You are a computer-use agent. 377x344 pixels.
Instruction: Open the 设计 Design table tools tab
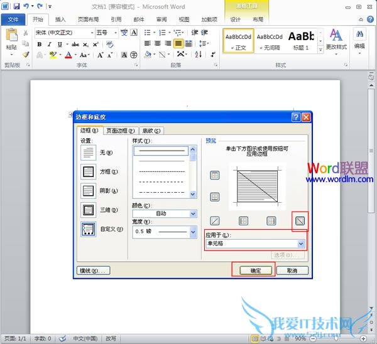(235, 19)
